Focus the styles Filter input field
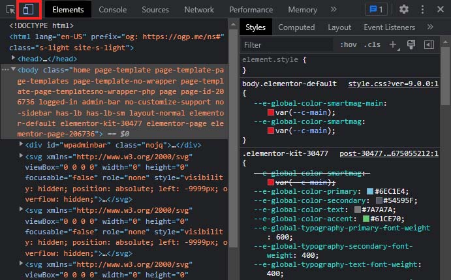The image size is (451, 280). tap(287, 45)
